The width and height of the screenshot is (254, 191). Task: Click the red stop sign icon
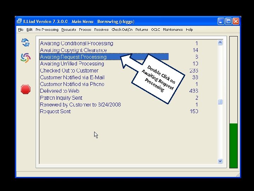pos(25,89)
